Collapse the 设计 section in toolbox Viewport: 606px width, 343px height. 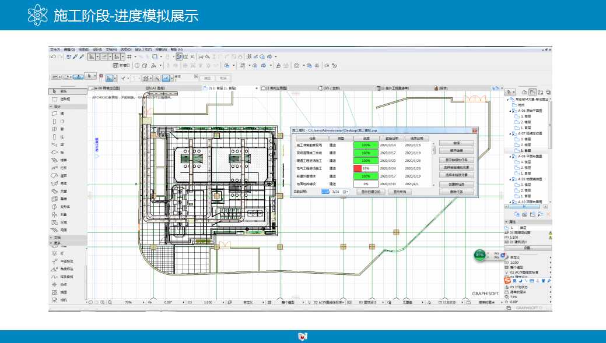point(51,107)
